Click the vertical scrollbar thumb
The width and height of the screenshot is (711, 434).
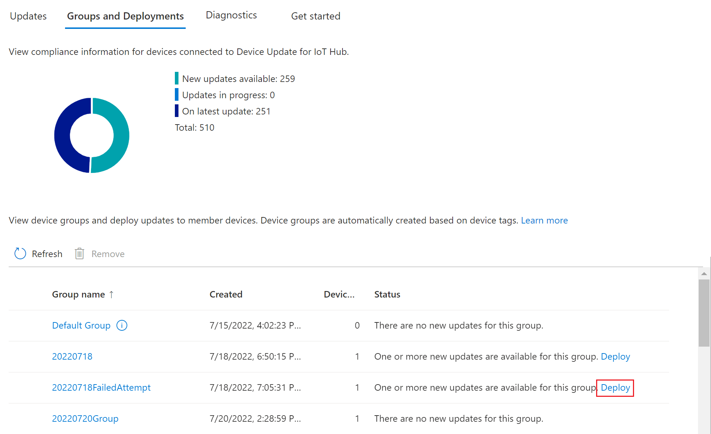point(704,312)
